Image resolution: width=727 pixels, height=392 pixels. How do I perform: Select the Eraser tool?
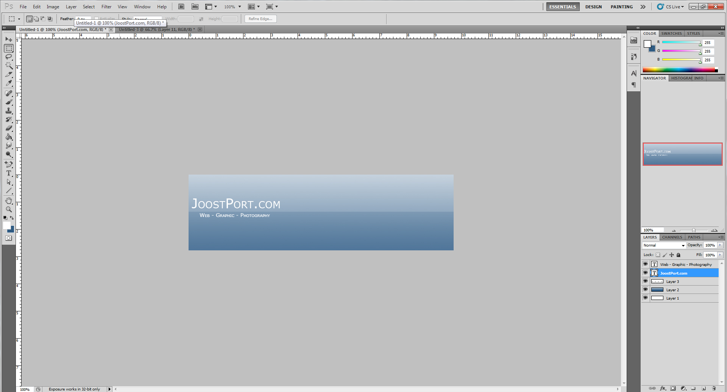(x=9, y=128)
